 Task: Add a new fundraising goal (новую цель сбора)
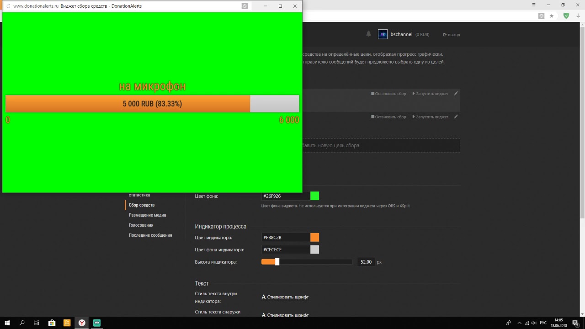(381, 145)
